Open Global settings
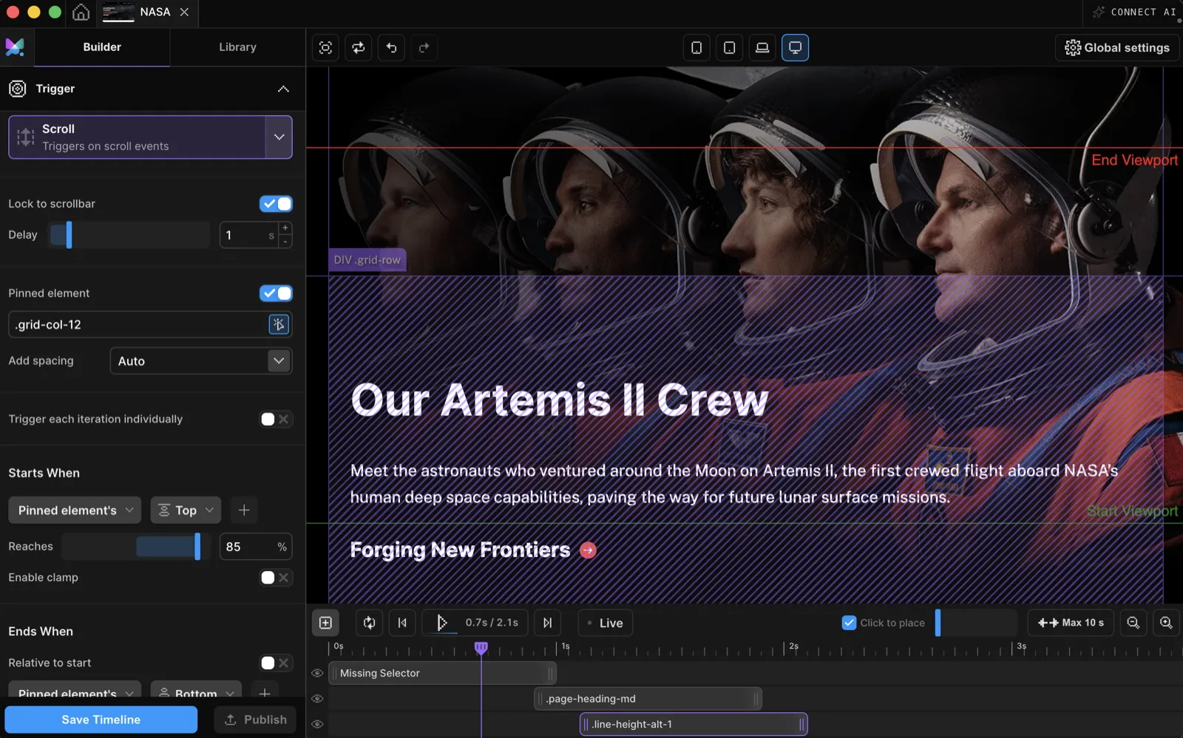The image size is (1183, 738). click(1116, 48)
